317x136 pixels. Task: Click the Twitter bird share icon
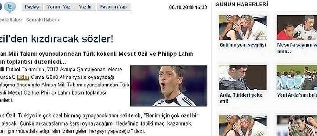click(x=10, y=7)
